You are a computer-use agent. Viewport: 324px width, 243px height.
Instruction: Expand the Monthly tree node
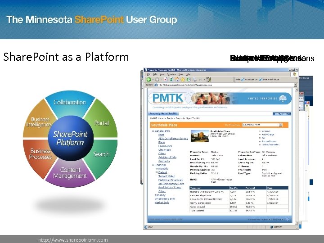pyautogui.click(x=157, y=169)
